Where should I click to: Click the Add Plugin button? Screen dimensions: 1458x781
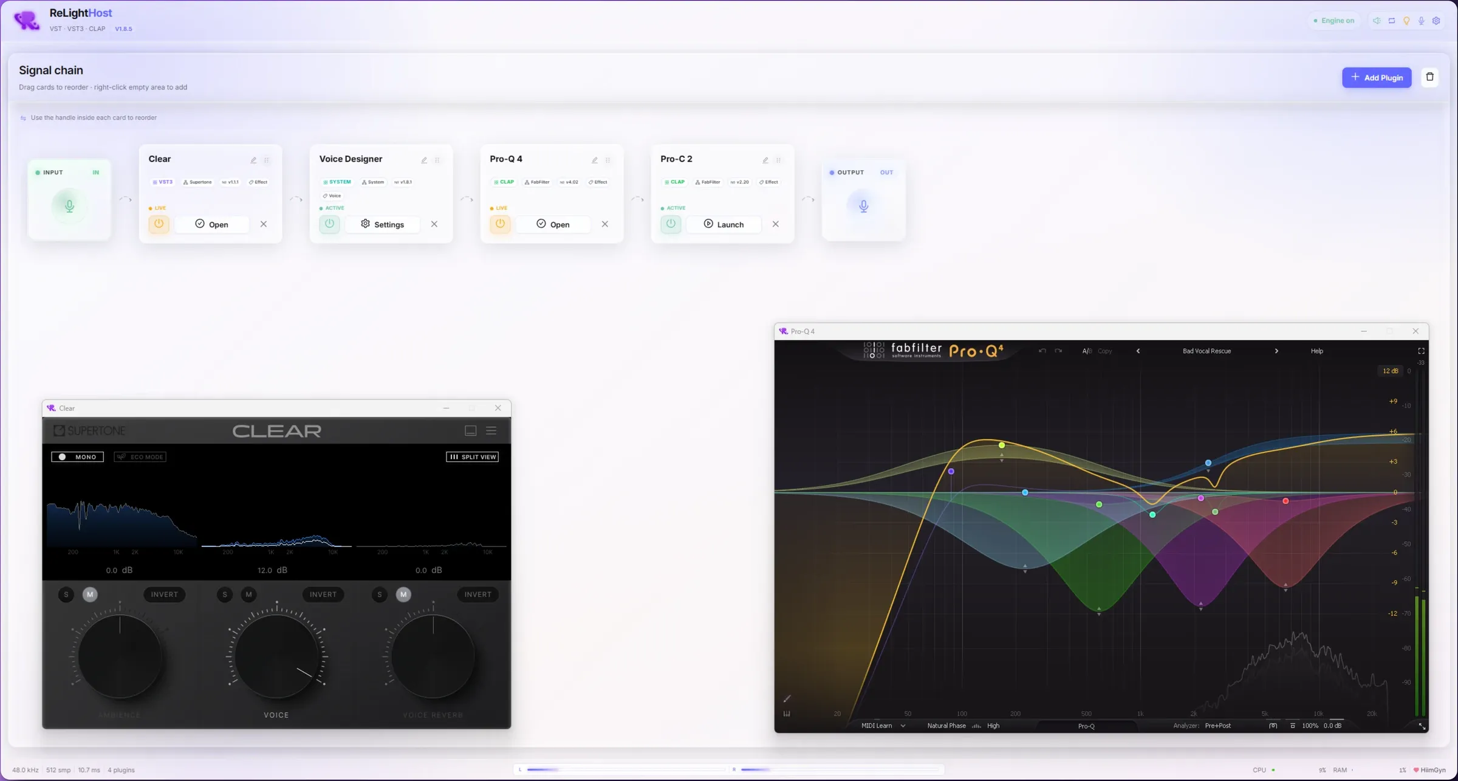point(1377,77)
